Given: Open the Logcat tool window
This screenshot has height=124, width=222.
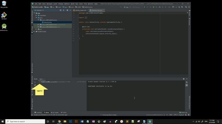Looking at the screenshot, I should tap(55, 113).
